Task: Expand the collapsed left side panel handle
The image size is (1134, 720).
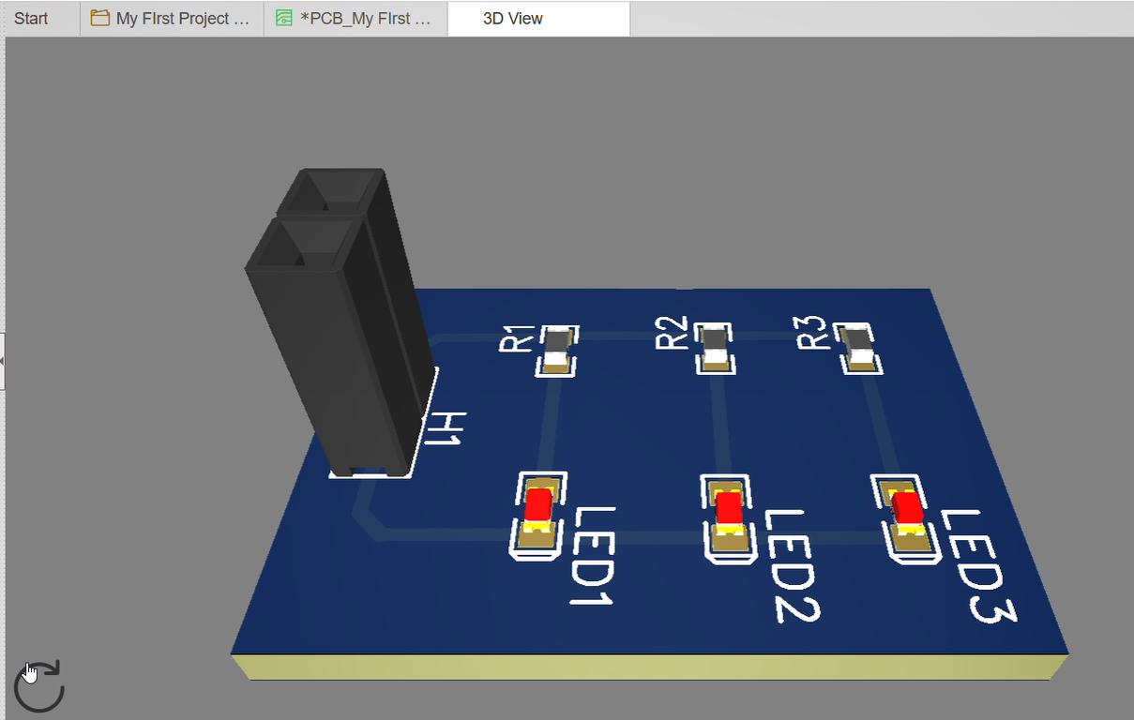Action: pos(3,360)
